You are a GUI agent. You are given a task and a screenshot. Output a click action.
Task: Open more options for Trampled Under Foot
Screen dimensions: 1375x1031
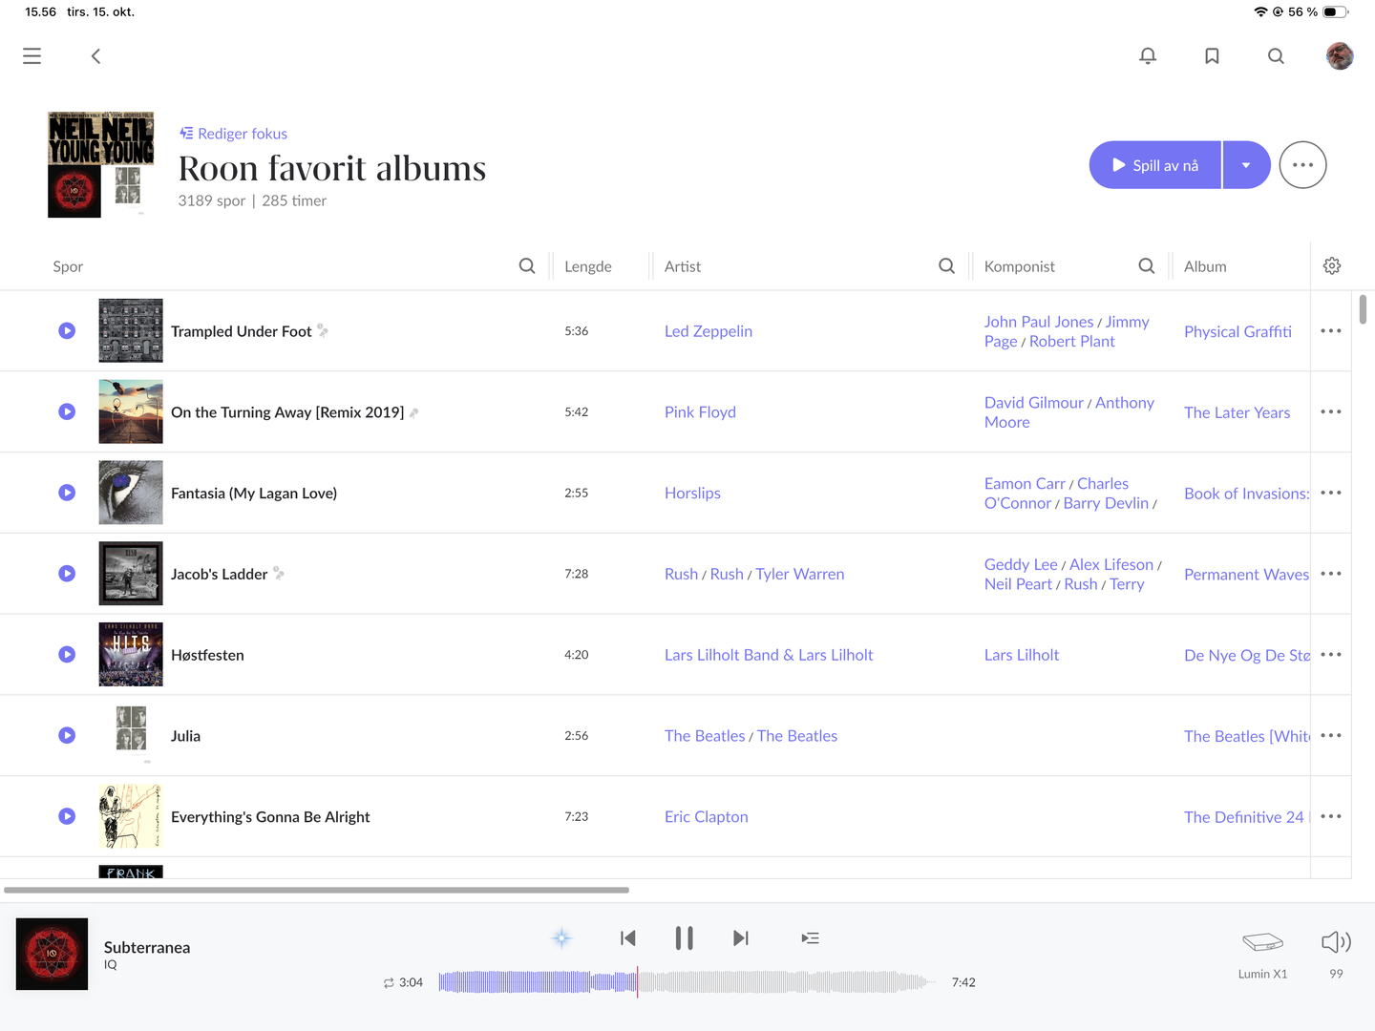(1330, 331)
